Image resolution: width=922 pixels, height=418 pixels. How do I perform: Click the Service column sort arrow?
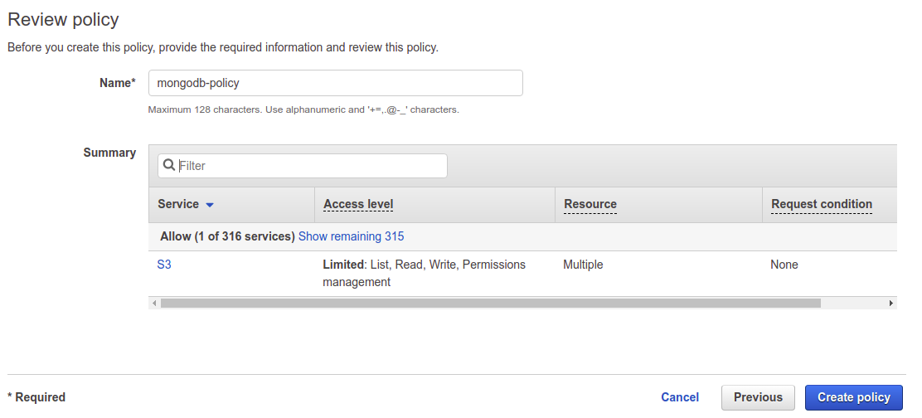[210, 205]
